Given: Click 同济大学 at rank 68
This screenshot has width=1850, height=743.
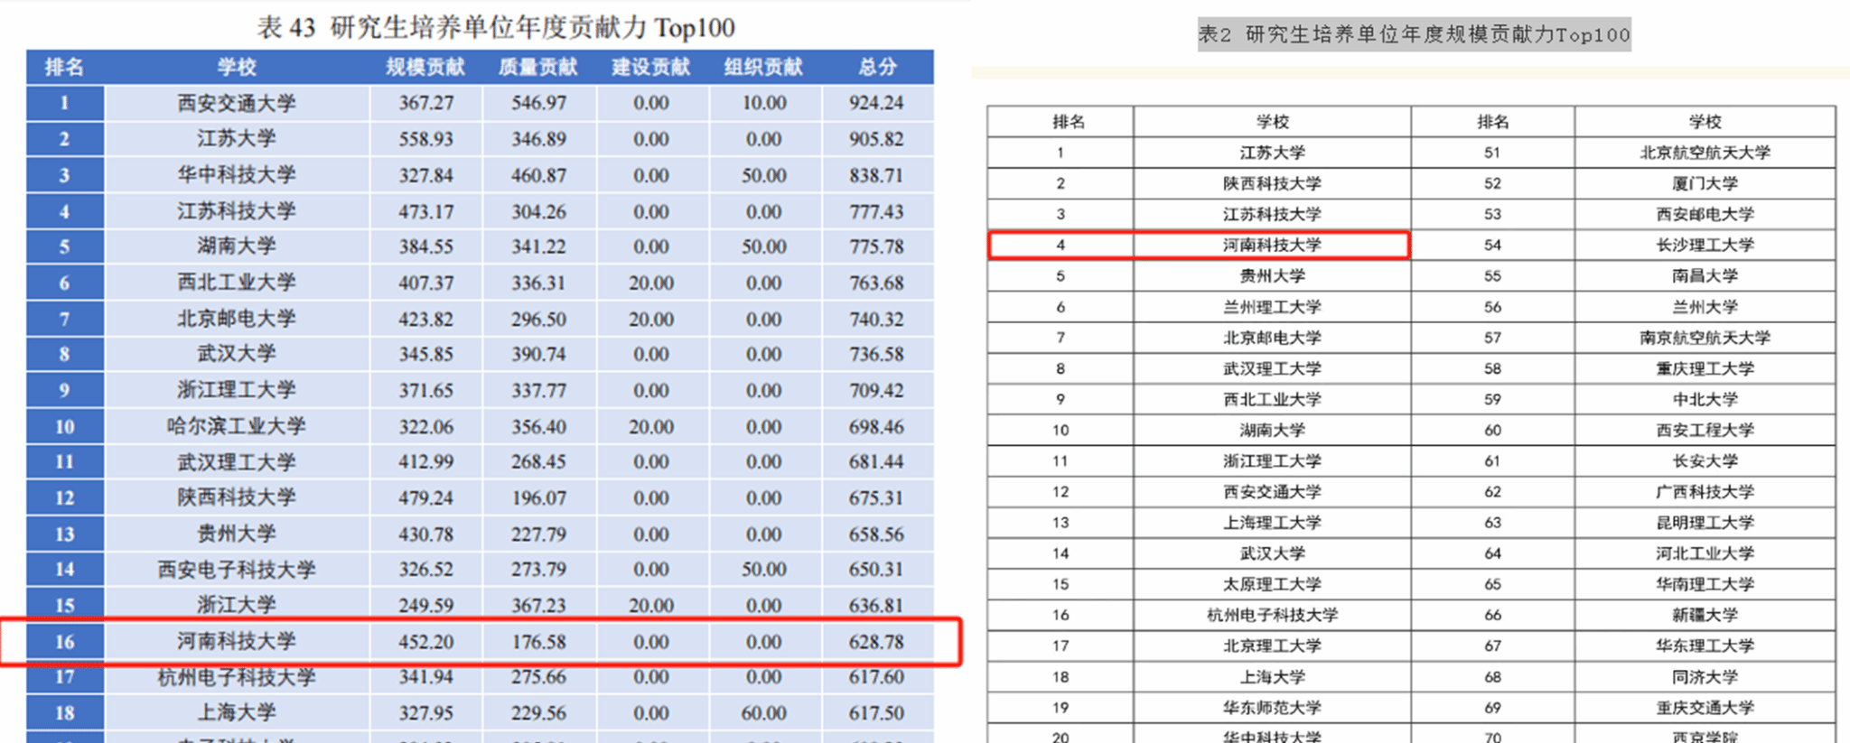Looking at the screenshot, I should click(1705, 676).
